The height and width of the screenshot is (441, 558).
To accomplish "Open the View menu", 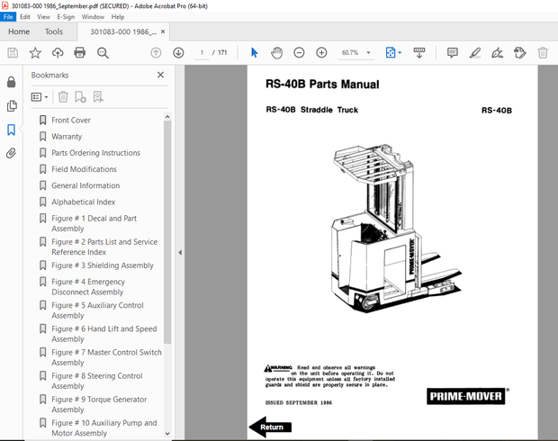I will tap(43, 17).
